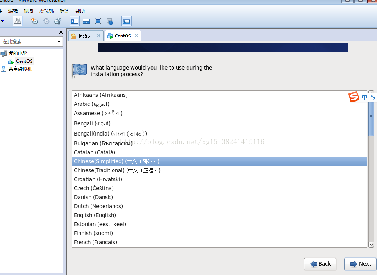The image size is (377, 275).
Task: Open the 帮助 menu
Action: [x=80, y=11]
